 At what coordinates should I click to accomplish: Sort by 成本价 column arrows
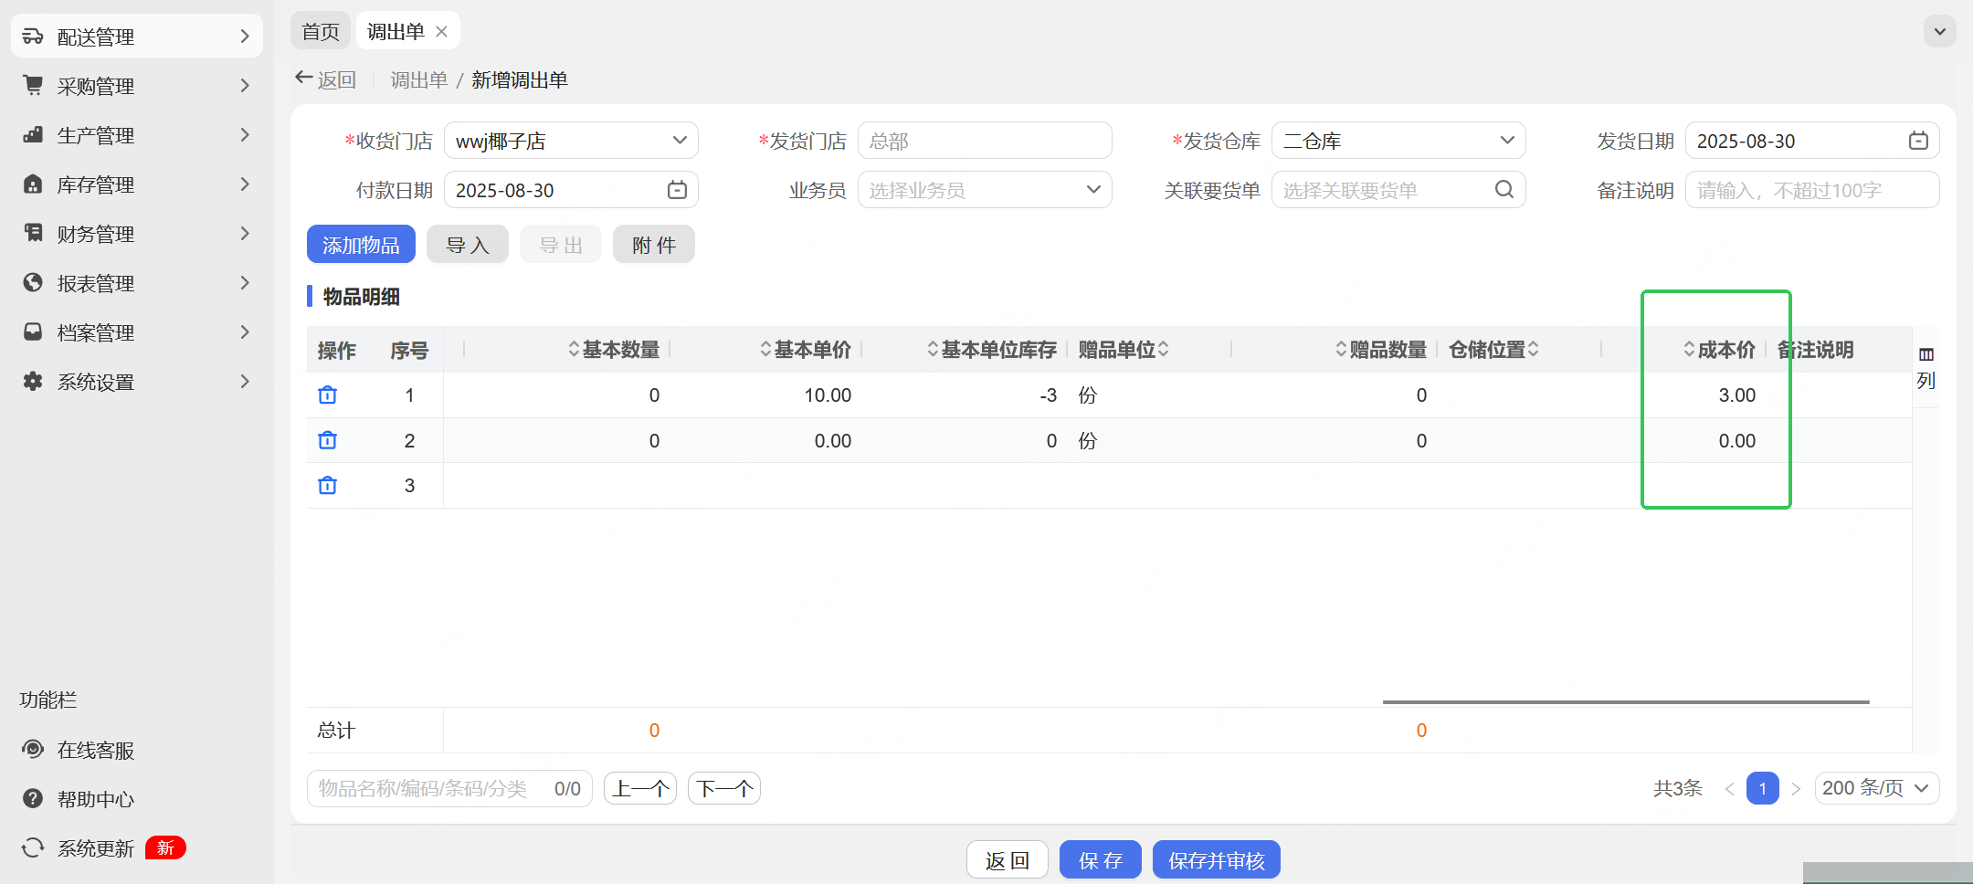click(x=1689, y=349)
